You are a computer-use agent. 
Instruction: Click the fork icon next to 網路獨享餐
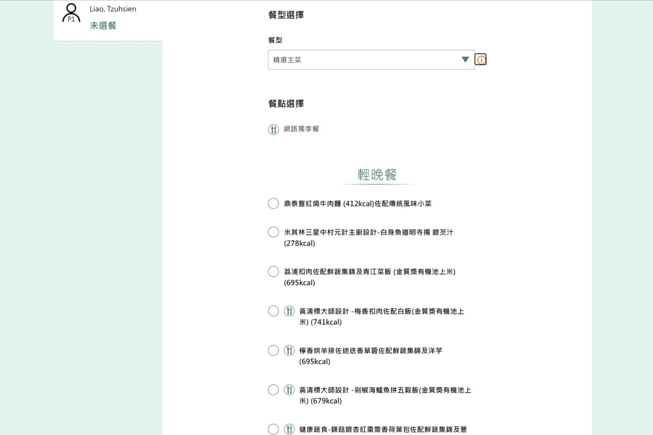tap(273, 129)
